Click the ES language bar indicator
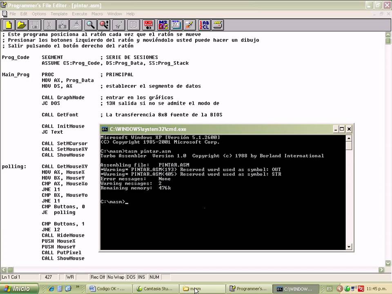Screen dimensions: 392x294 click(x=329, y=289)
